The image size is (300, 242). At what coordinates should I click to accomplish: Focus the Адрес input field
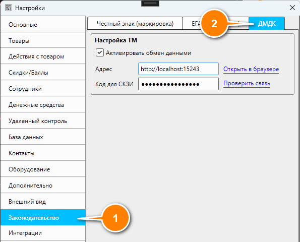(178, 69)
